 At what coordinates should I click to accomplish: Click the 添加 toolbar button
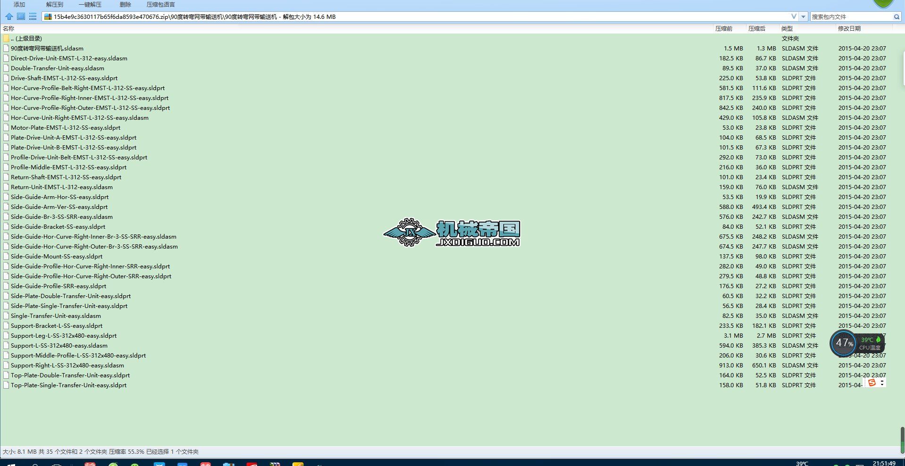19,5
